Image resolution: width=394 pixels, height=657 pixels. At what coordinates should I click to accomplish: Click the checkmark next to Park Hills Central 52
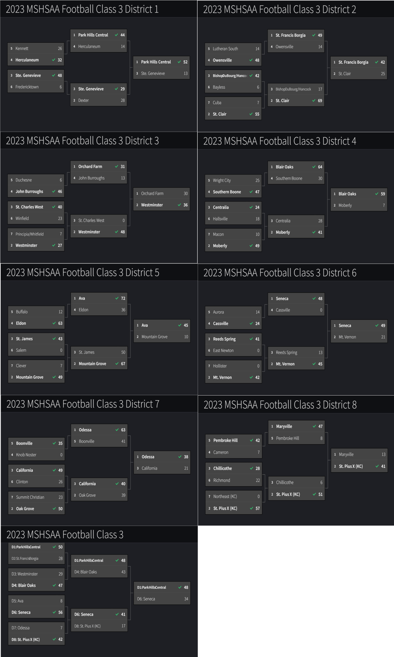click(179, 62)
